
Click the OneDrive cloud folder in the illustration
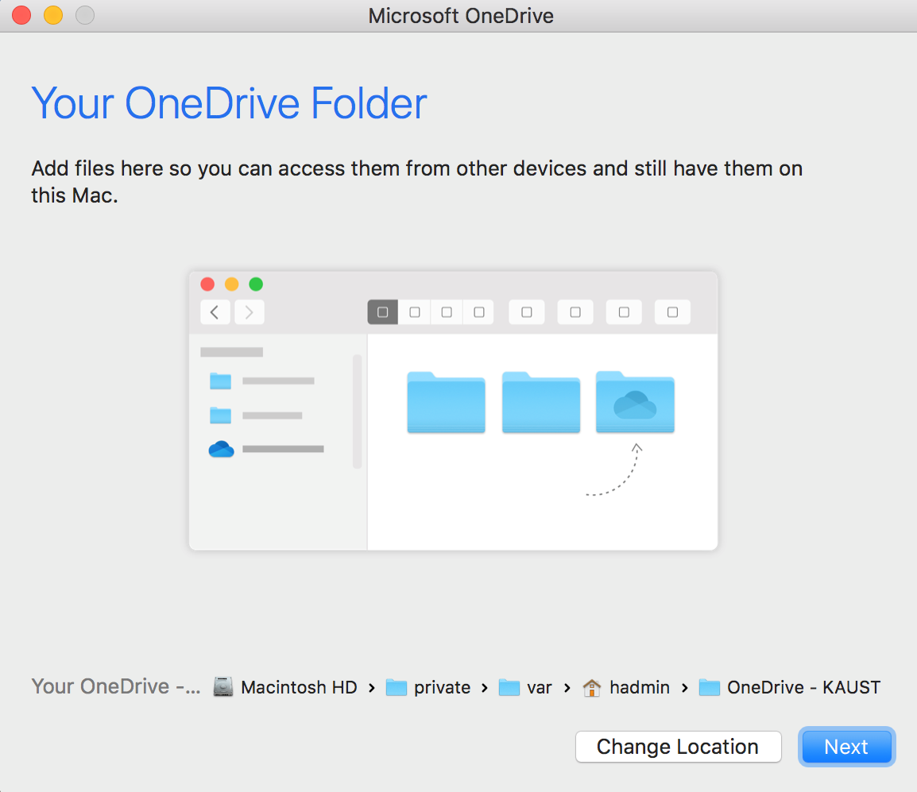coord(634,403)
